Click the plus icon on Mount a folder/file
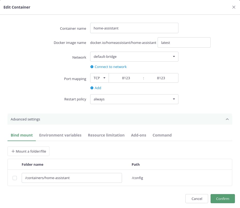The image size is (240, 208). (x=13, y=151)
